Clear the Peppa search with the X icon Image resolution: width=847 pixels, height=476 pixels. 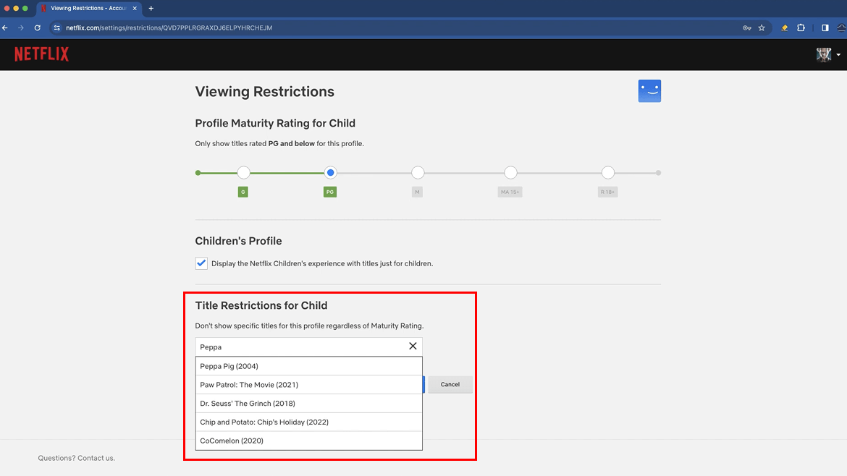coord(413,346)
